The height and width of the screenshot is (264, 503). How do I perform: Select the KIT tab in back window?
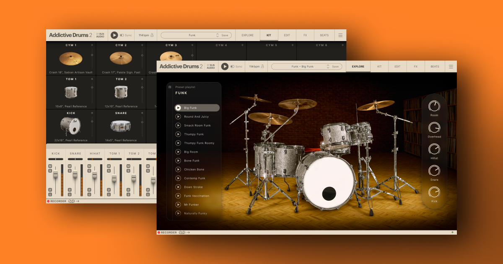click(269, 35)
